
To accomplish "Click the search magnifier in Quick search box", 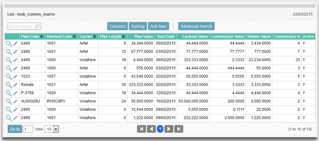I will [37, 26].
